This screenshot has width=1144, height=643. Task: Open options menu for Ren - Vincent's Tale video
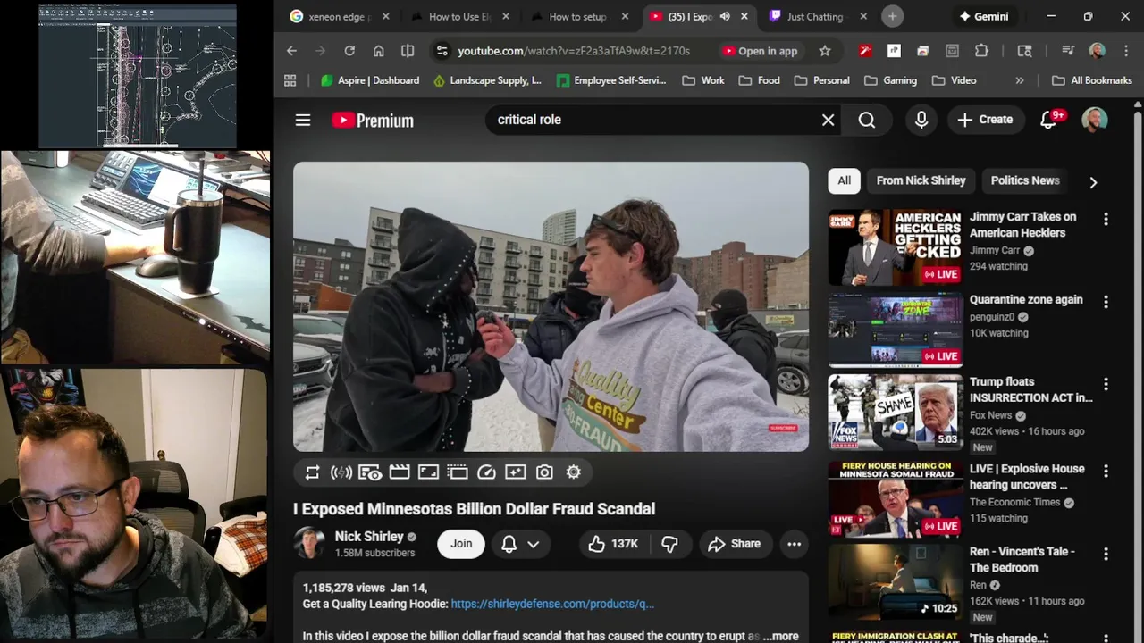(1106, 554)
